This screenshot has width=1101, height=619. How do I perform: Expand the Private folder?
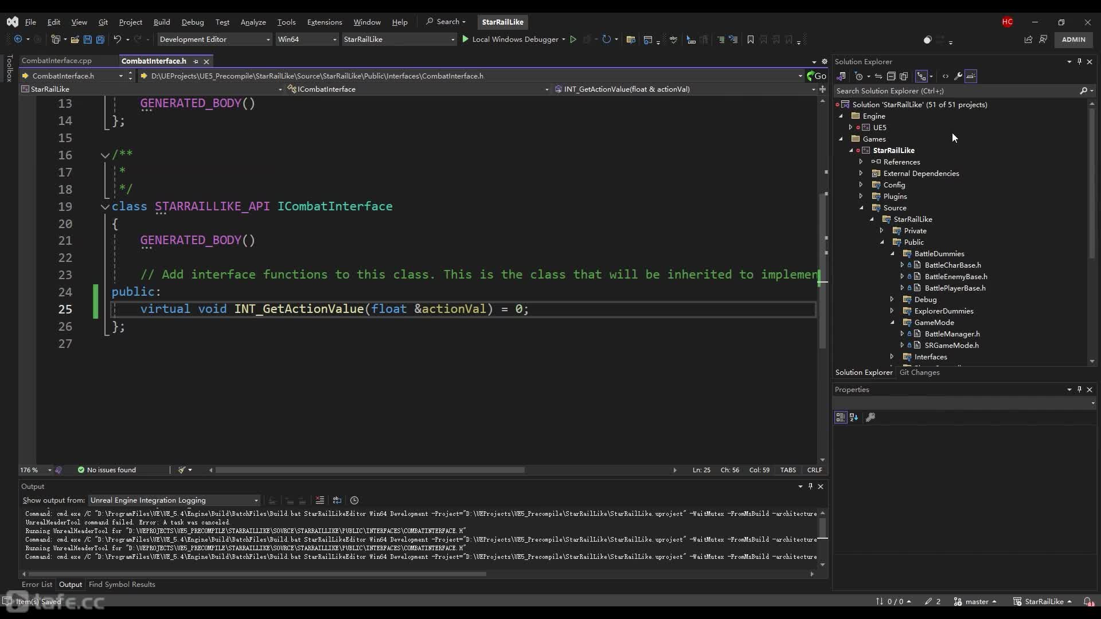[x=882, y=230]
